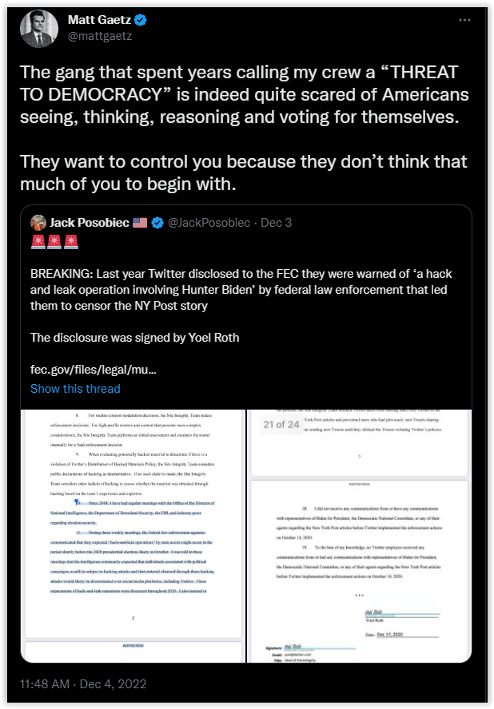494x709 pixels.
Task: Click Jack Posobiec's blue verified checkmark
Action: 157,222
